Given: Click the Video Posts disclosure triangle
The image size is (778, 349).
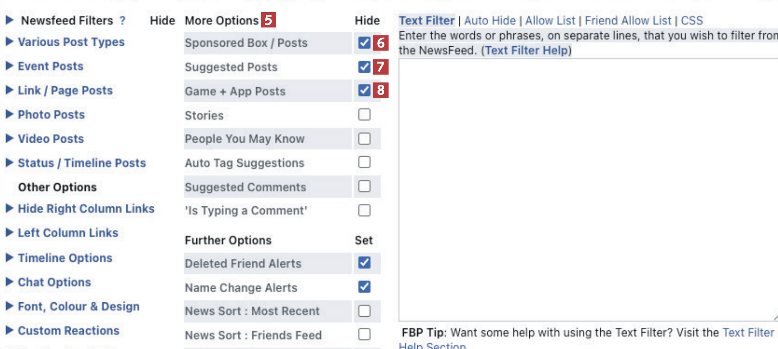Looking at the screenshot, I should click(x=9, y=139).
